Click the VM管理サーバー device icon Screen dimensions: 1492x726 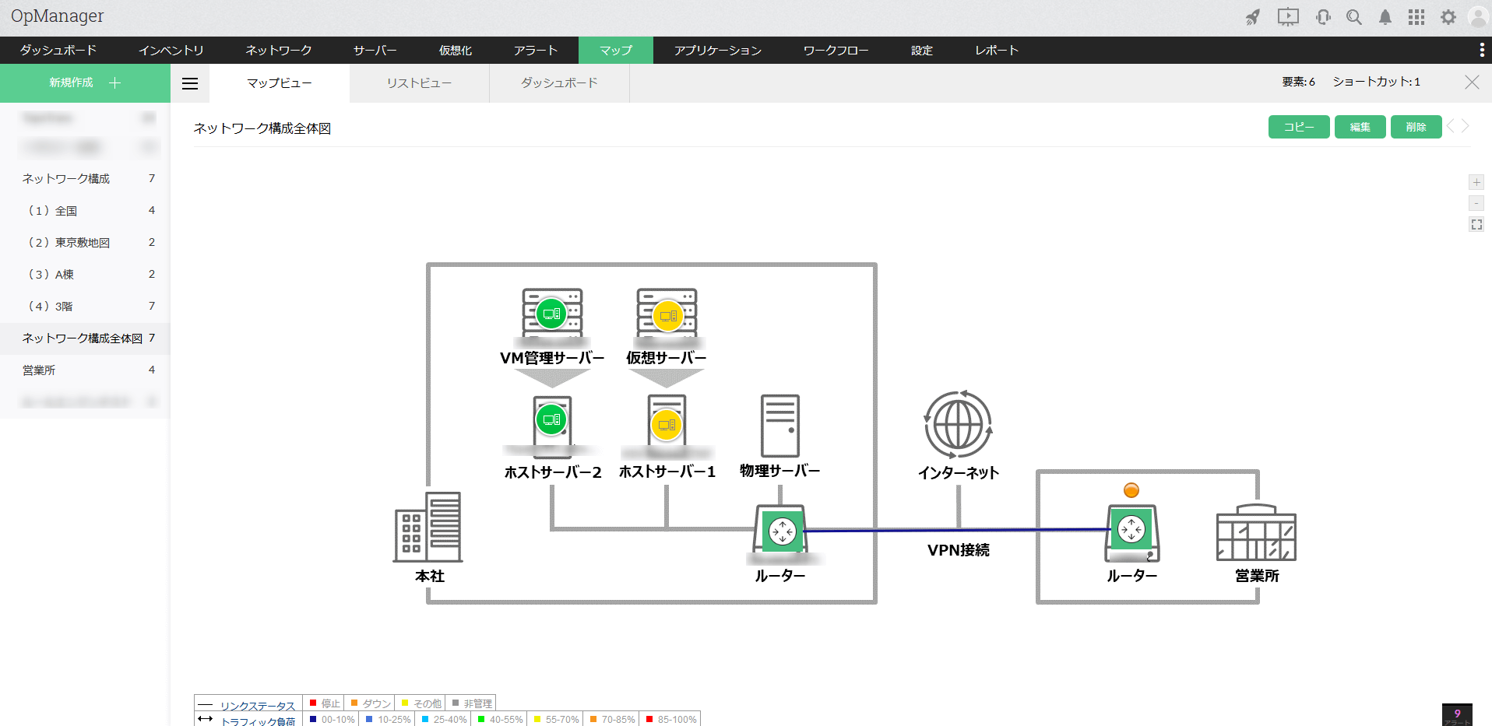click(552, 314)
